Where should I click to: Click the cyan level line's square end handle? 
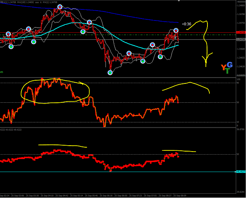(235, 172)
